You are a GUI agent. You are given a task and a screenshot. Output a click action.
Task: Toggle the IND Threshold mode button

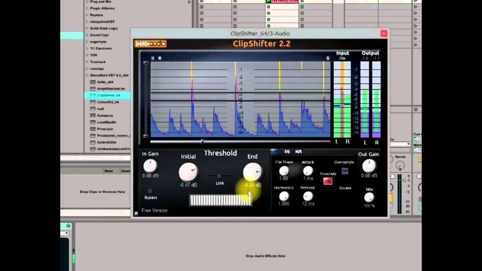[x=327, y=181]
